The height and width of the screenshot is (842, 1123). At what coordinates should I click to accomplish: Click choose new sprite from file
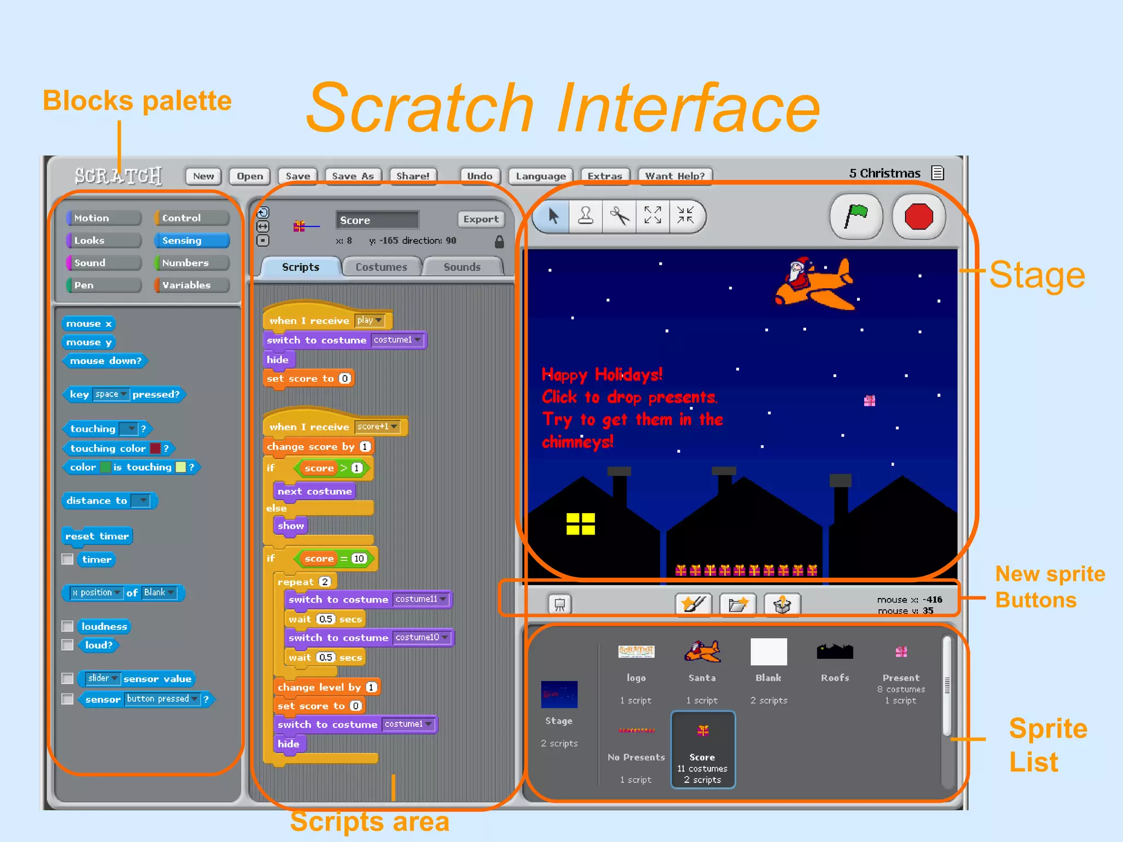click(738, 605)
